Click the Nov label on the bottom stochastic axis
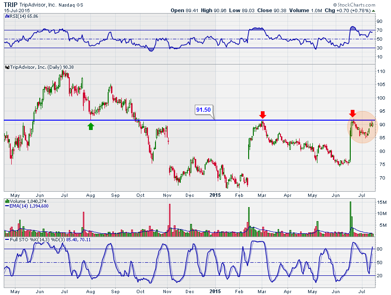This screenshot has height=295, width=391. point(167,292)
